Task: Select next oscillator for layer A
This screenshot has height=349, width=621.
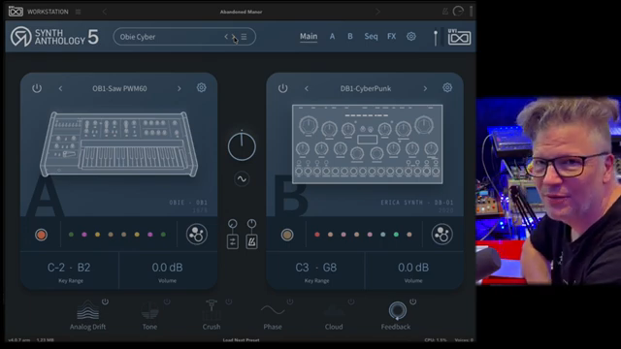Action: (x=179, y=88)
